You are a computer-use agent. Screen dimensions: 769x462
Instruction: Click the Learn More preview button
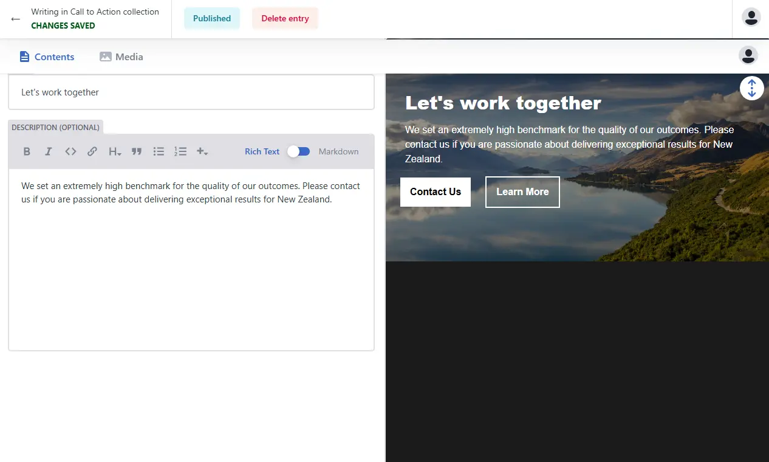[x=522, y=191]
